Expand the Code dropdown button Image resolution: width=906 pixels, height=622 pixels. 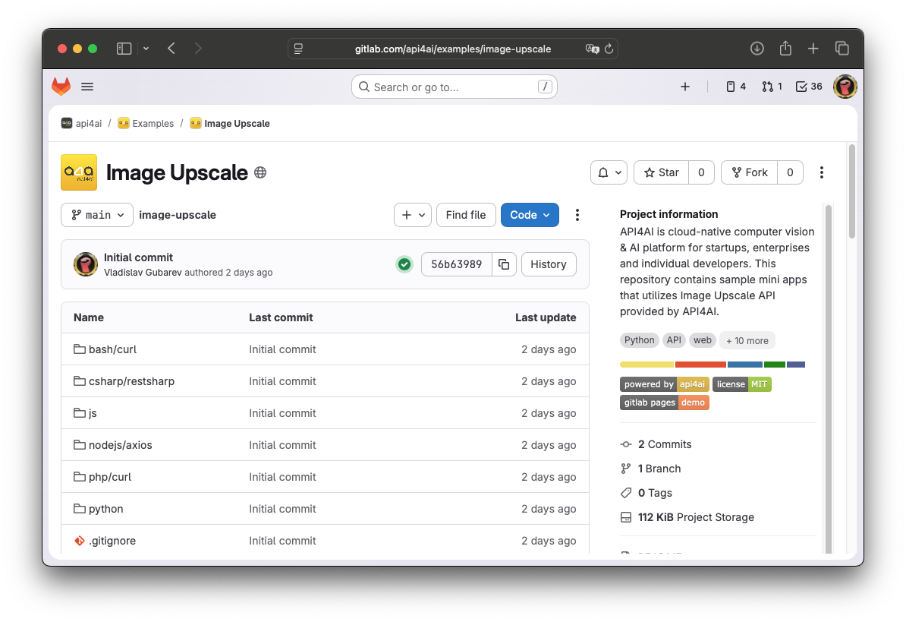coord(530,215)
